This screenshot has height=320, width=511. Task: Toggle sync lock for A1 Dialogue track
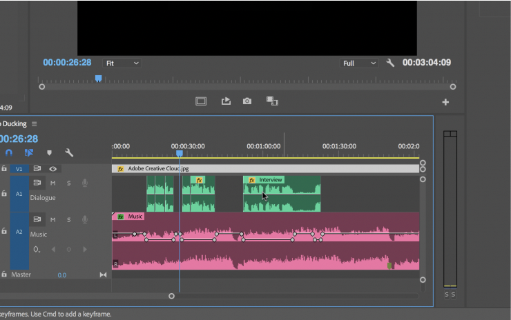37,183
